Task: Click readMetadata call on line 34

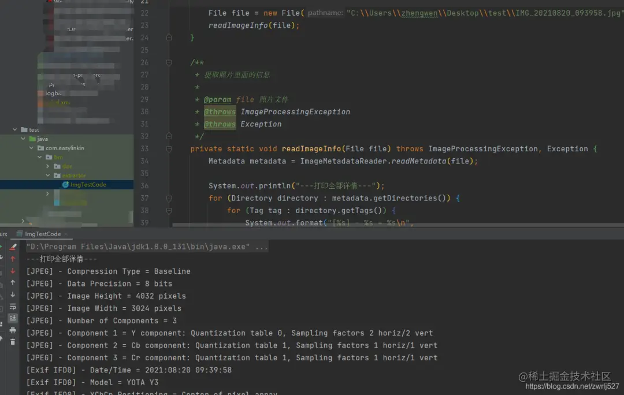Action: [x=419, y=161]
